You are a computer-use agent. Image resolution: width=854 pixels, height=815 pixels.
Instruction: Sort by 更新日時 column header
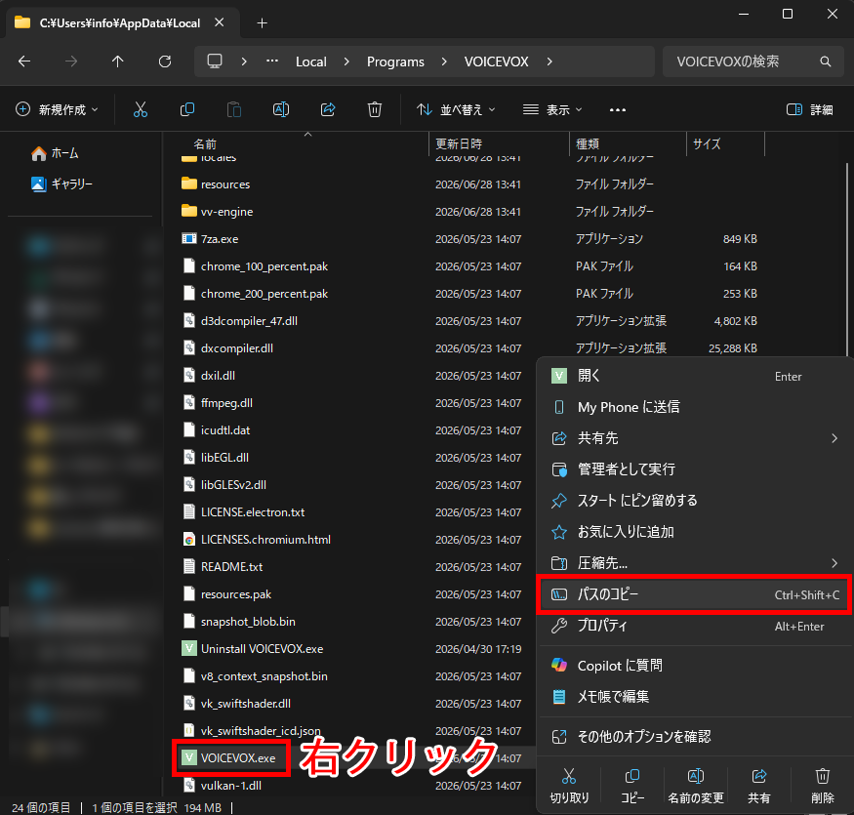point(459,143)
